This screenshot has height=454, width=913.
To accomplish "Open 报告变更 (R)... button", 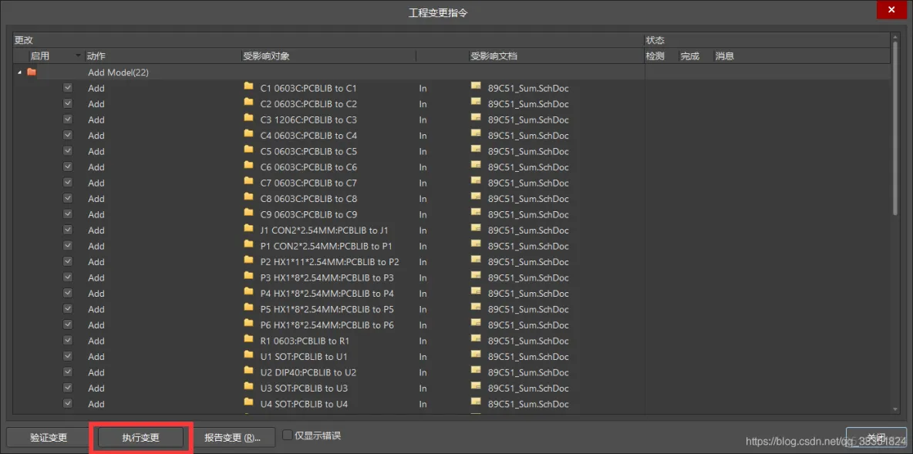I will pyautogui.click(x=232, y=437).
